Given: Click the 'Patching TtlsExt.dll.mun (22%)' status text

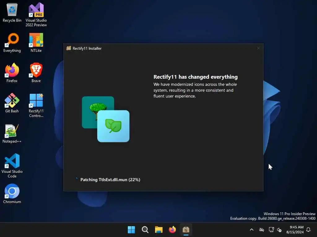Looking at the screenshot, I should click(x=110, y=180).
